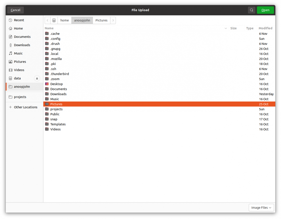Select Music in the sidebar
The height and width of the screenshot is (219, 281).
(x=18, y=53)
